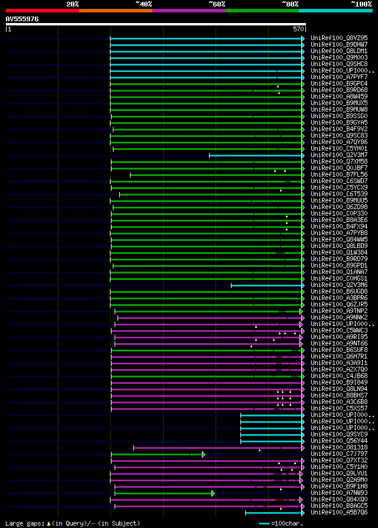
Task: Click the 570 query end position label
Action: coord(298,30)
